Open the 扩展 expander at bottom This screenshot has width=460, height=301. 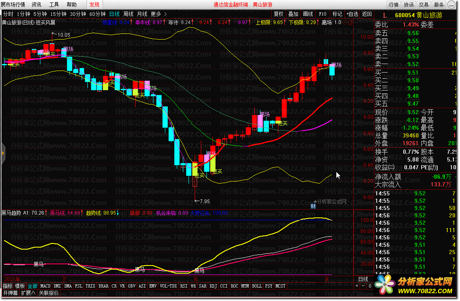click(28, 293)
